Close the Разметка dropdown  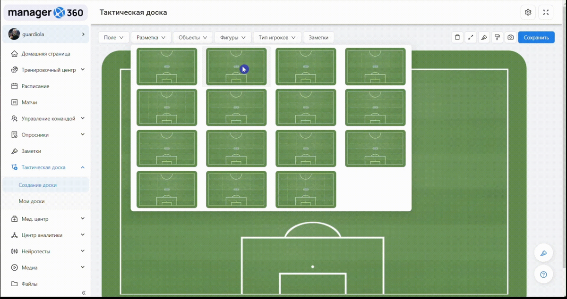151,37
